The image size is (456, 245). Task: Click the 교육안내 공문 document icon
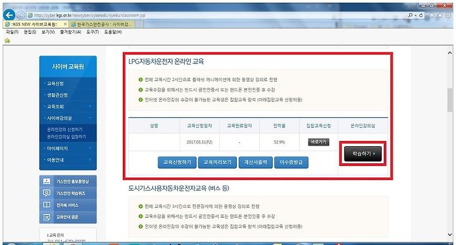tap(46, 217)
